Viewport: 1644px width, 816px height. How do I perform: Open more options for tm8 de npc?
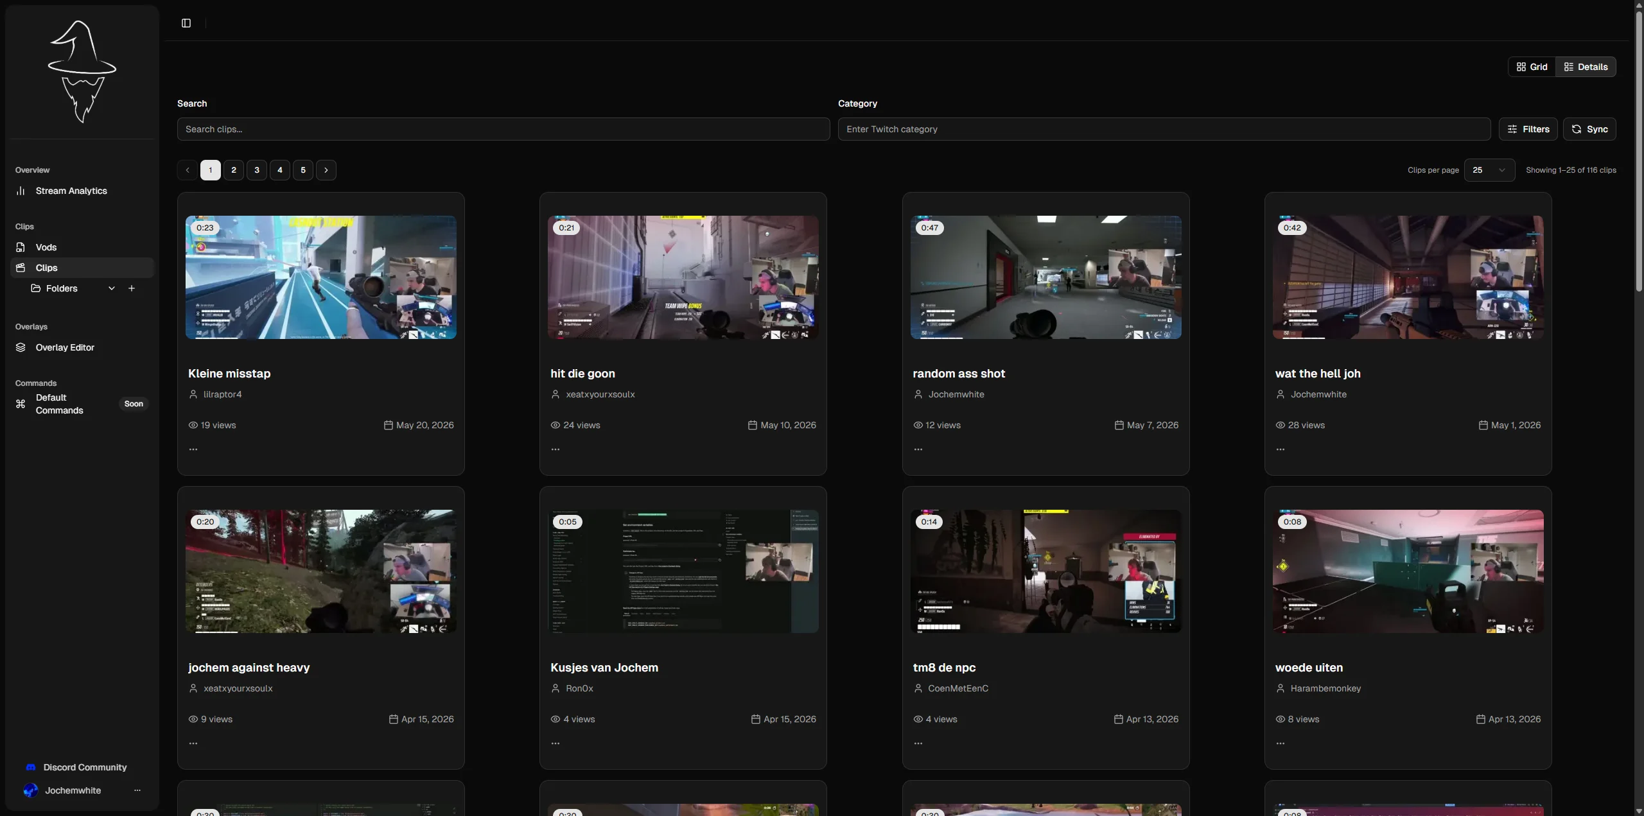tap(918, 743)
